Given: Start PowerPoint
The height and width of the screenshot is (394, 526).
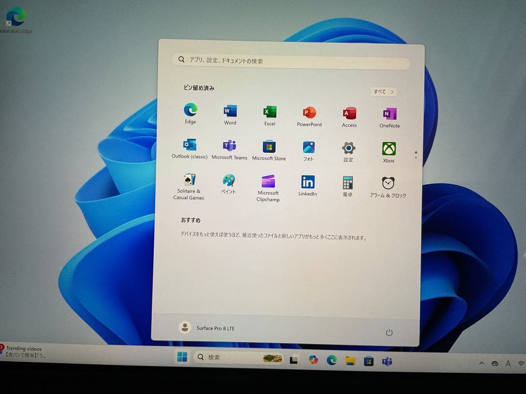Looking at the screenshot, I should (309, 111).
